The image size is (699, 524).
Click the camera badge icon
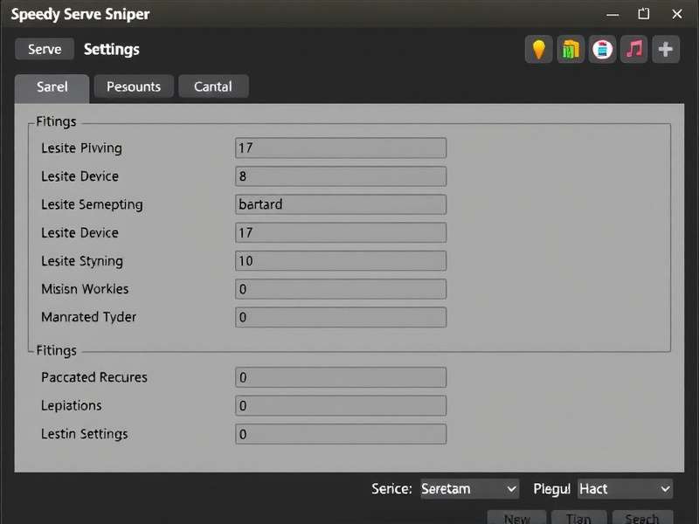coord(601,50)
